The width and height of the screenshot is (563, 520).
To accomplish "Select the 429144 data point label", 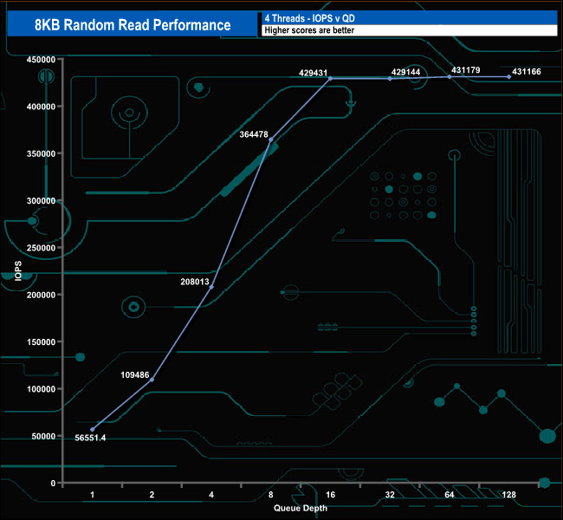I will (x=405, y=73).
